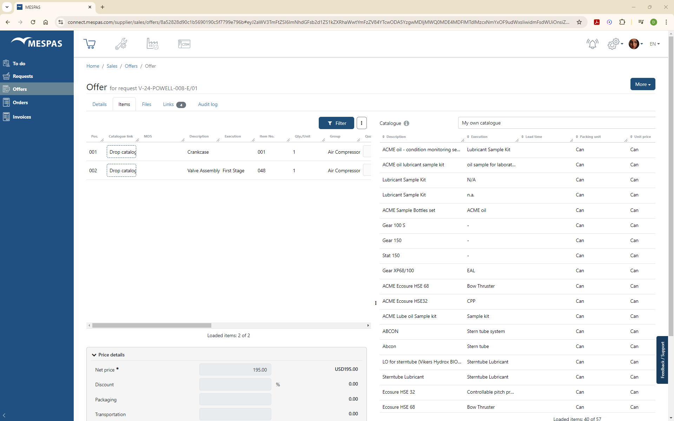674x421 pixels.
Task: Show Catalogue info tooltip icon
Action: [407, 123]
